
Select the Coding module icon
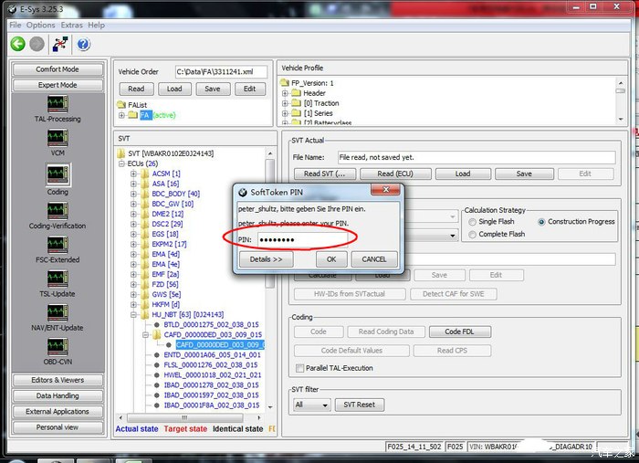58,174
